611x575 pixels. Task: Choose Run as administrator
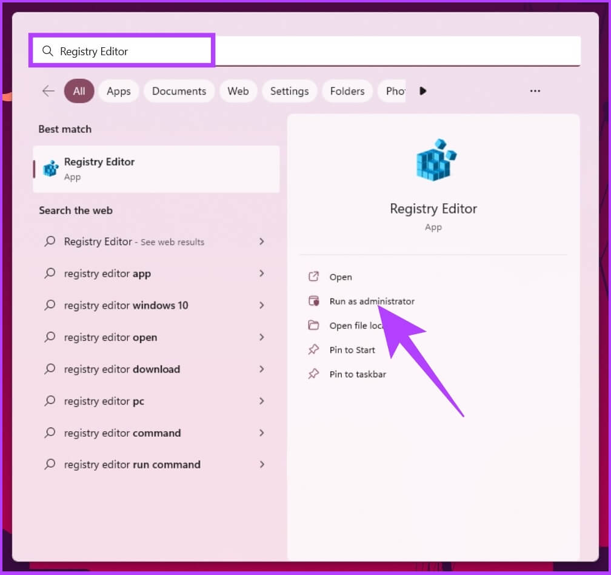click(372, 301)
